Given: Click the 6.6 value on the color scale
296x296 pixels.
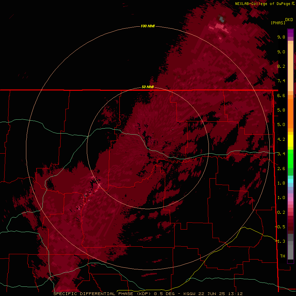Looking at the screenshot, I should (x=281, y=95).
